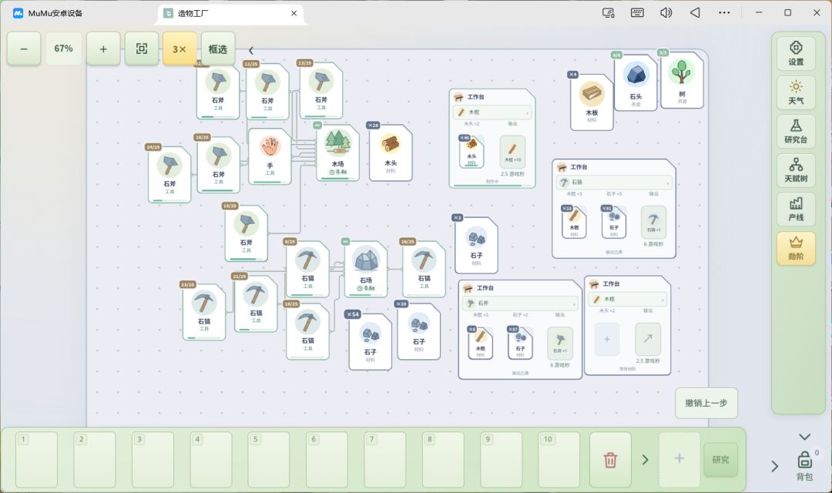832x493 pixels.
Task: Select the 木板 plank material card
Action: tap(592, 102)
